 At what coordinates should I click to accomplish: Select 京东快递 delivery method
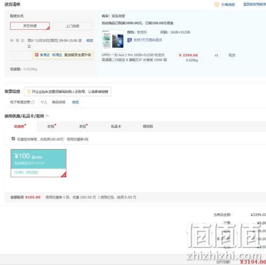[x=30, y=26]
